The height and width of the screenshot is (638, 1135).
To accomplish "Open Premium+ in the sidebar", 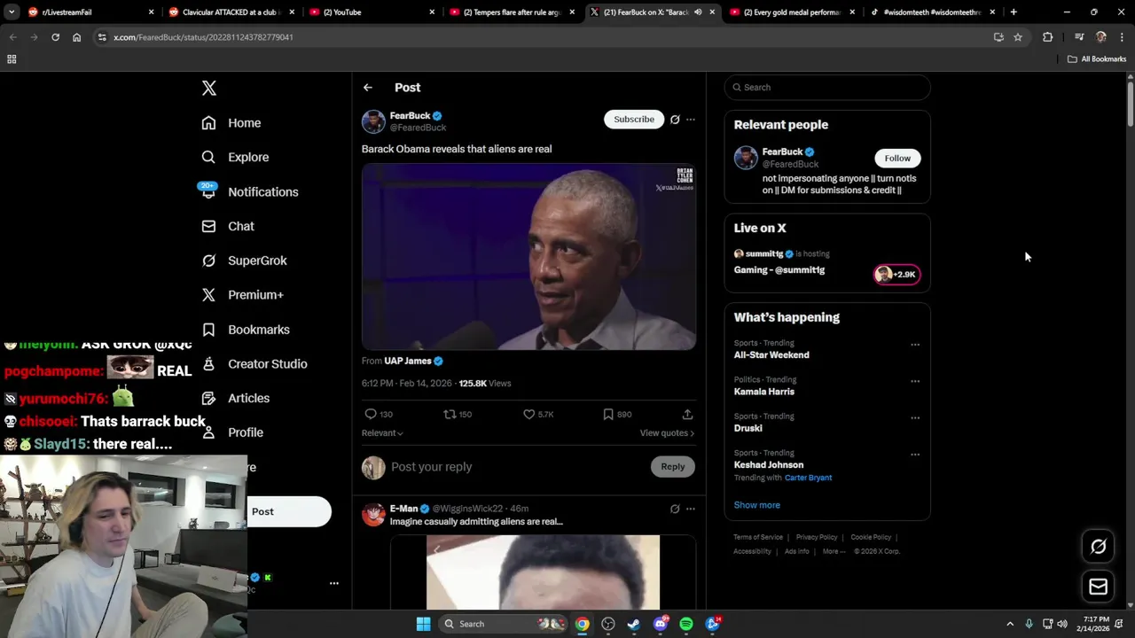I will 242,295.
